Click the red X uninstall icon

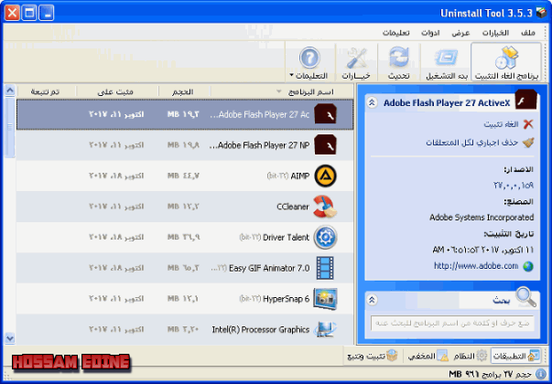[x=528, y=124]
